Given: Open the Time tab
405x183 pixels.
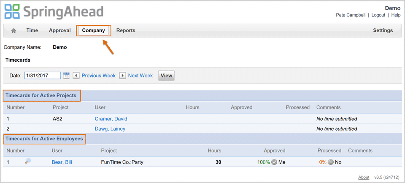Looking at the screenshot, I should [32, 30].
